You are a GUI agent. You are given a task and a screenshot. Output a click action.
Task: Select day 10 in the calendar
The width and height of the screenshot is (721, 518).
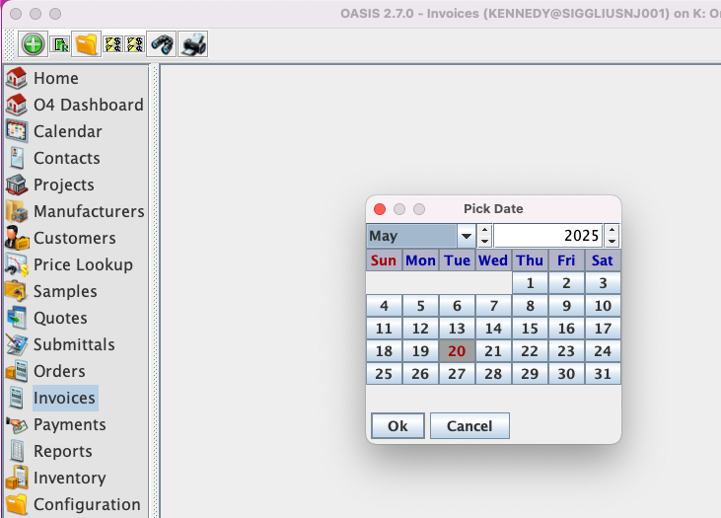(603, 306)
